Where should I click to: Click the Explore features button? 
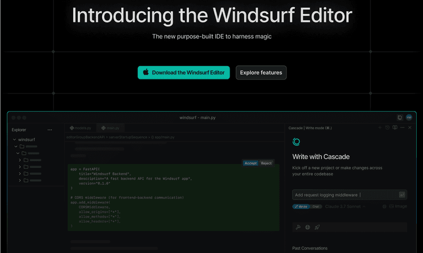click(261, 73)
